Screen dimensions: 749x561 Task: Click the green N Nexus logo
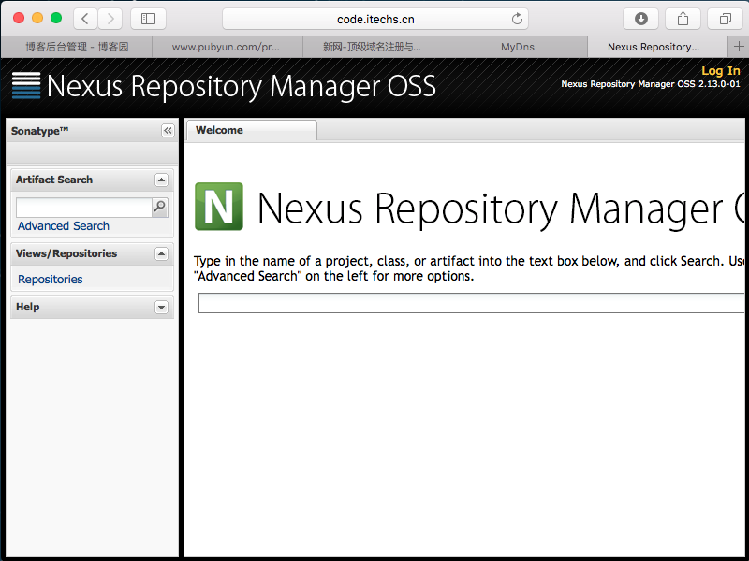219,207
